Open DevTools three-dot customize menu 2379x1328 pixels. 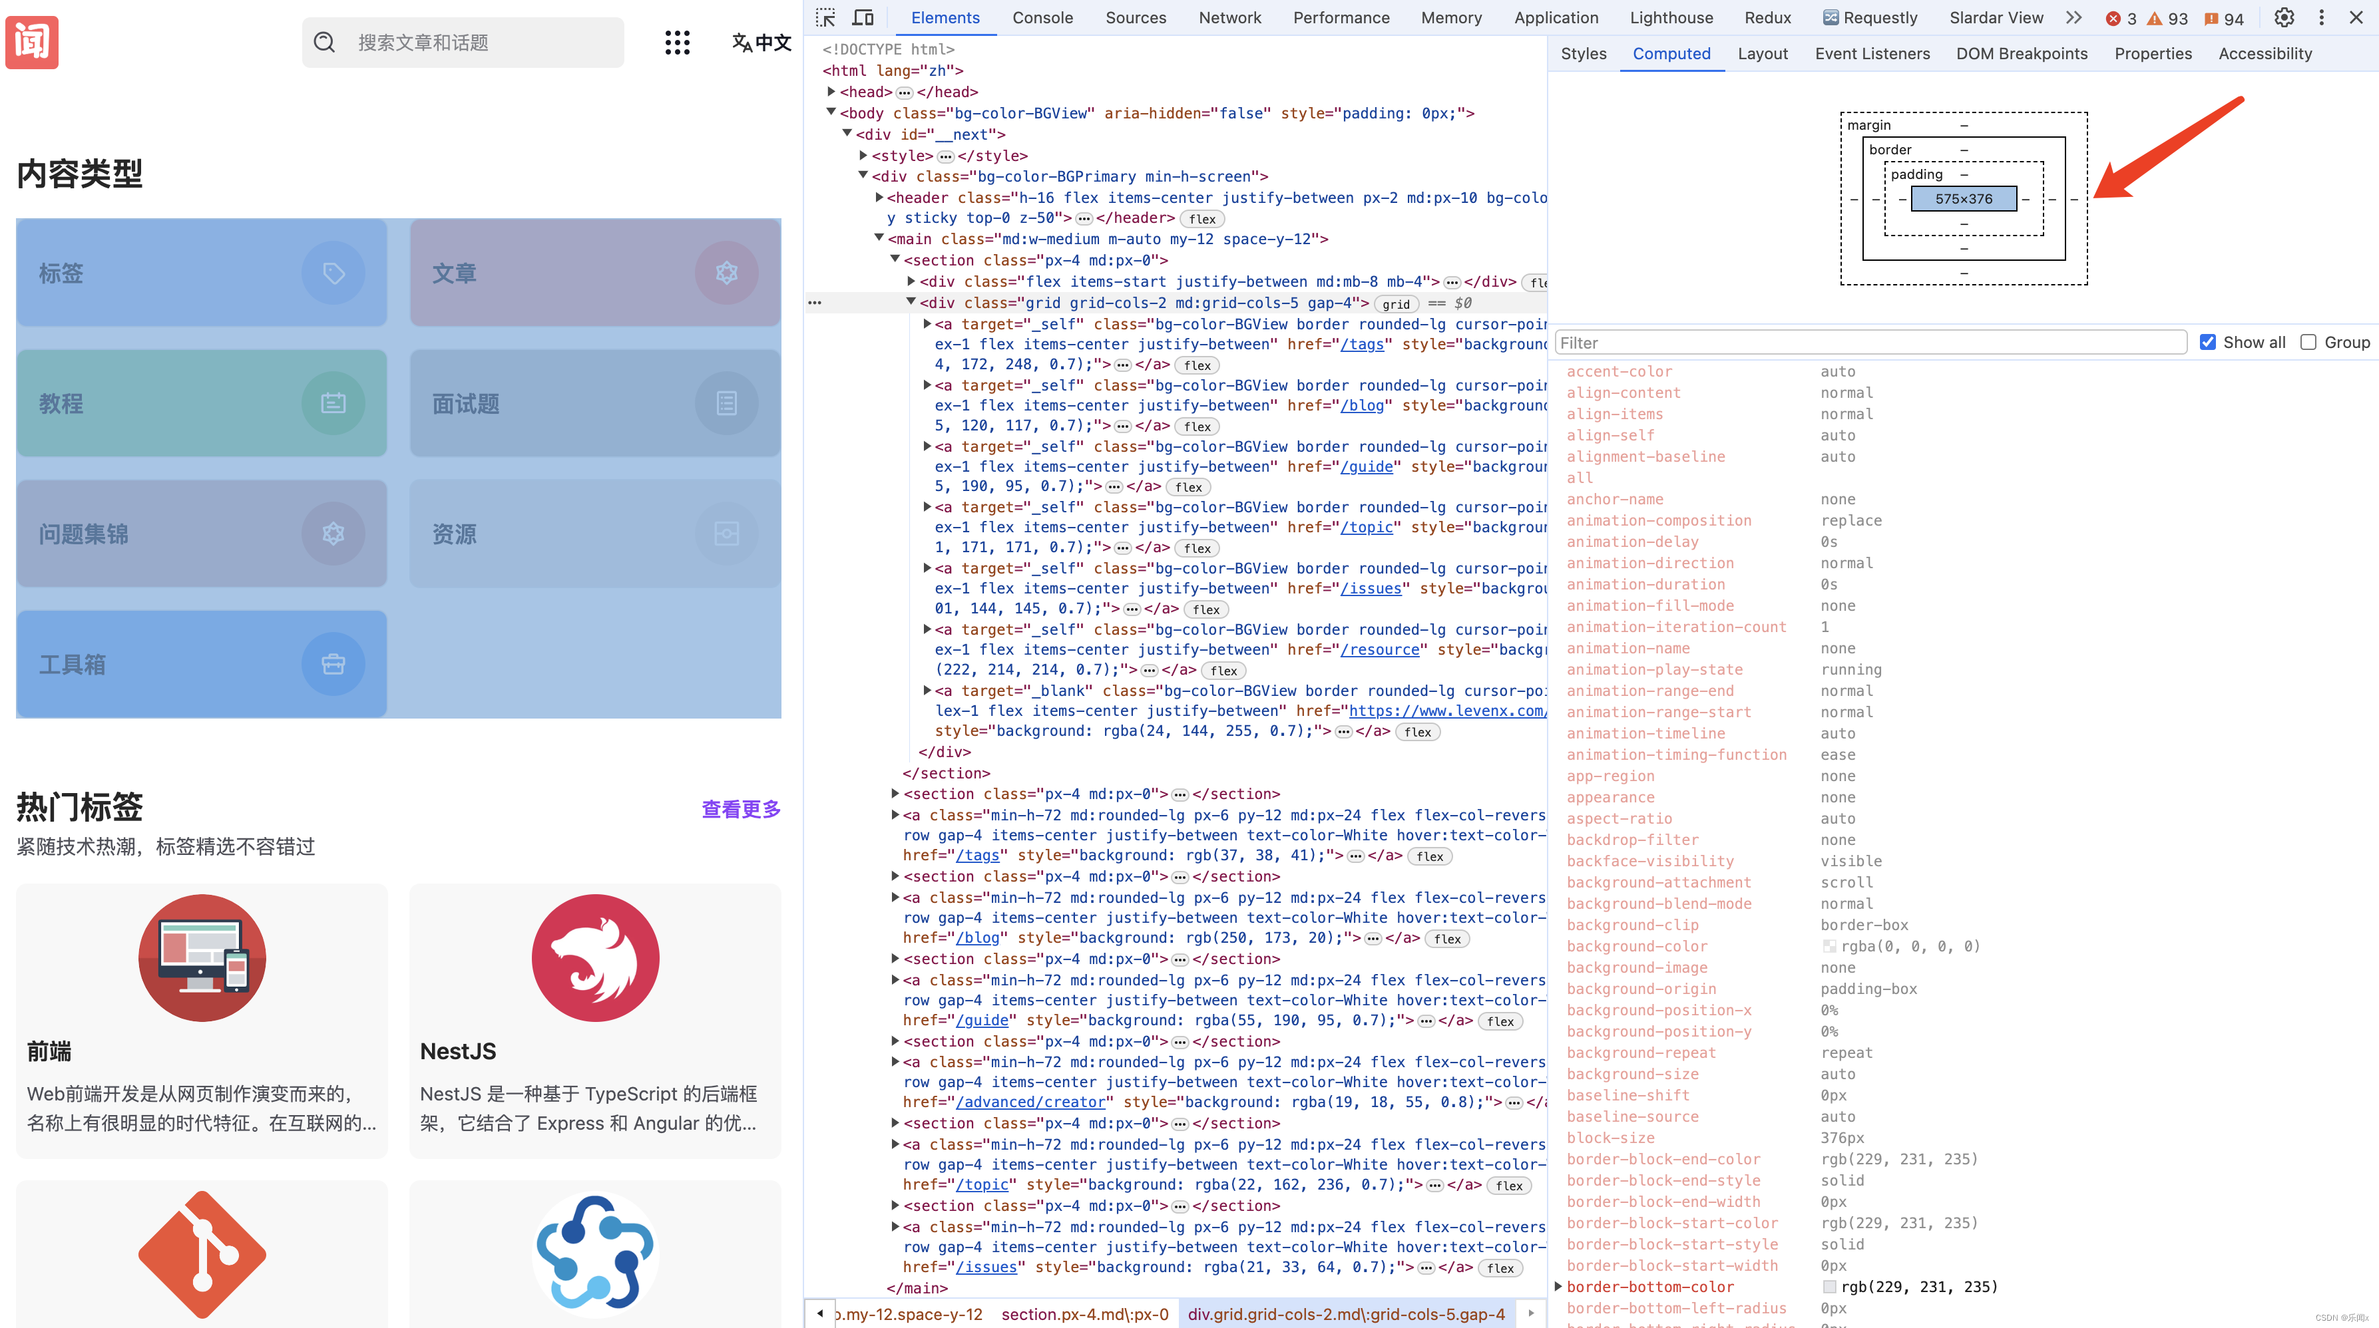[2322, 17]
